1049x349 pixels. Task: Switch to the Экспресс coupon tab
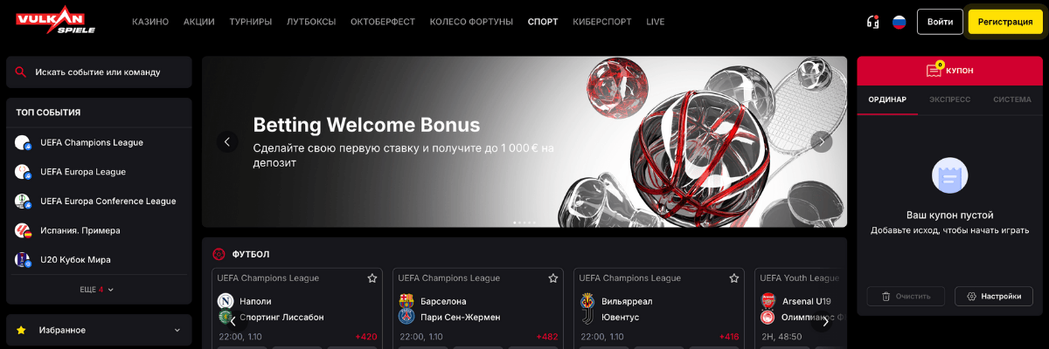[950, 99]
